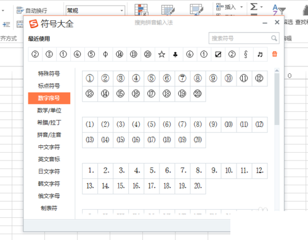The width and height of the screenshot is (308, 240).
Task: Select parenthesized number ⒅ in the grid
Action: pos(167,140)
